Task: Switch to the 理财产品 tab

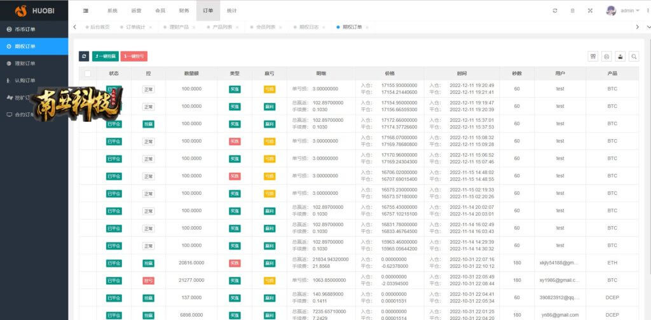Action: pyautogui.click(x=179, y=27)
